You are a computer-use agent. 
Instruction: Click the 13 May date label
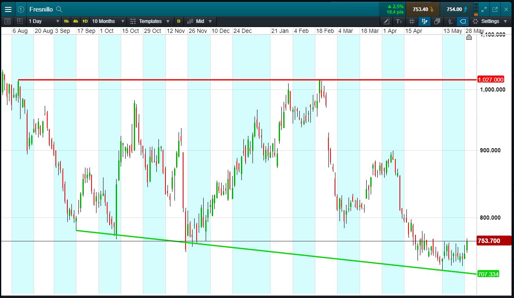coord(453,31)
